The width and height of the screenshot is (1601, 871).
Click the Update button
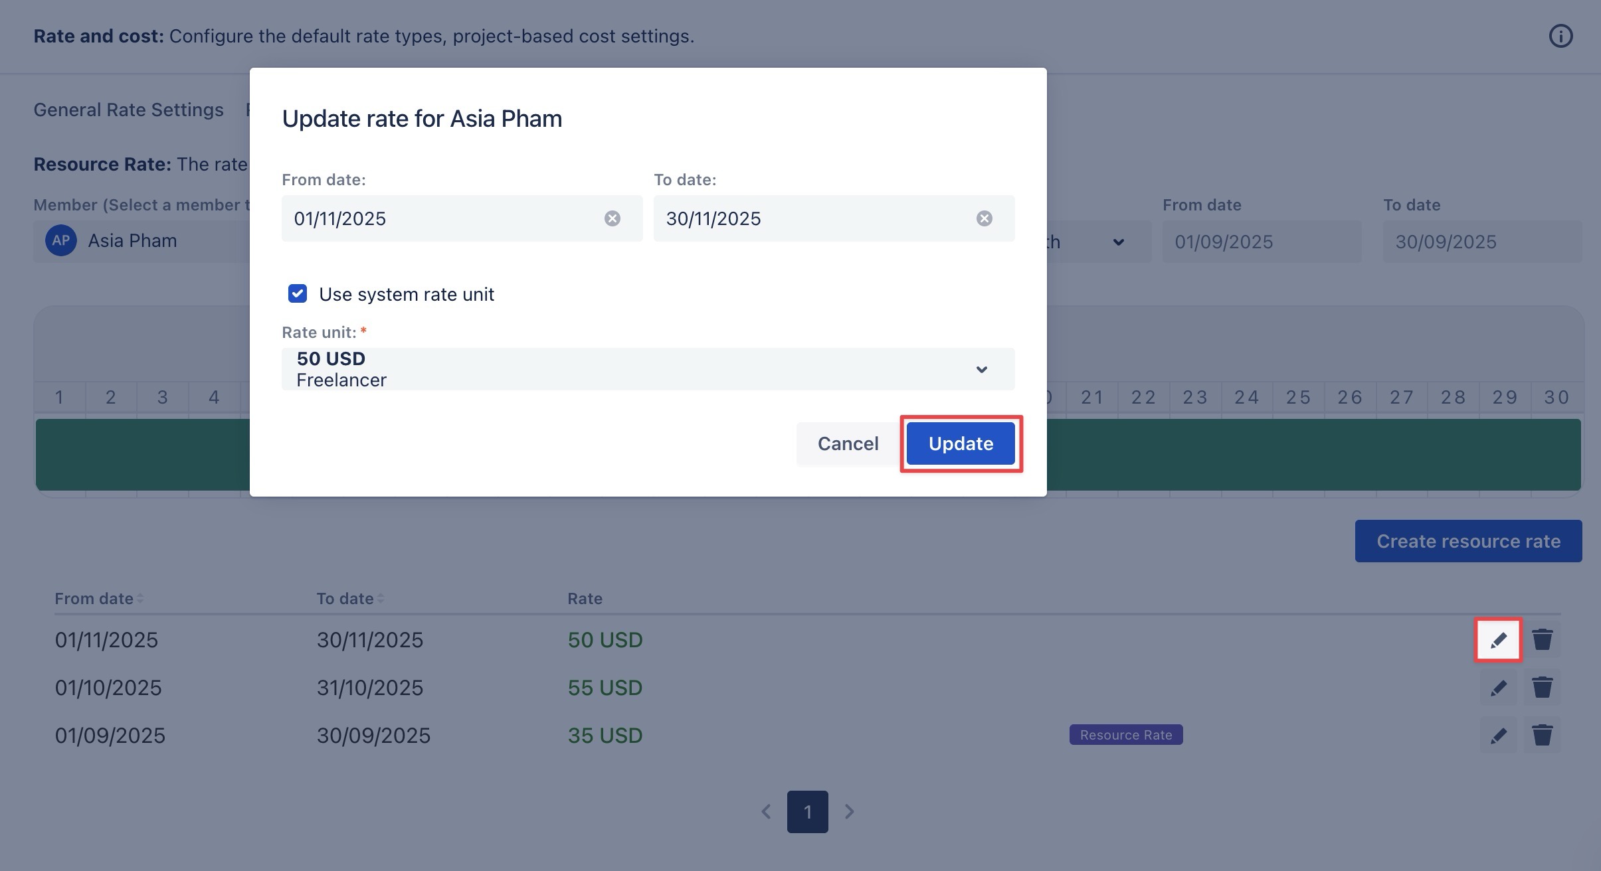[961, 443]
